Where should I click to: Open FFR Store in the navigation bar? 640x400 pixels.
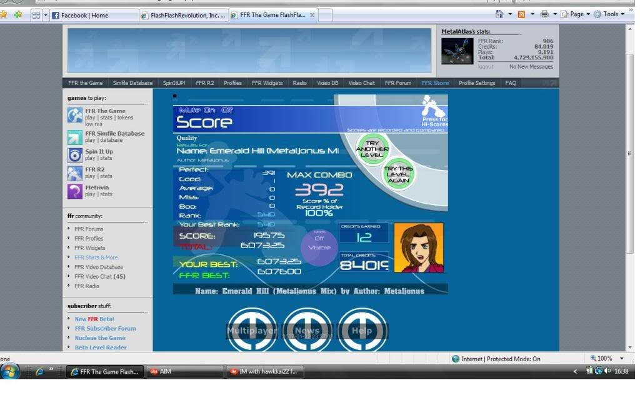435,83
